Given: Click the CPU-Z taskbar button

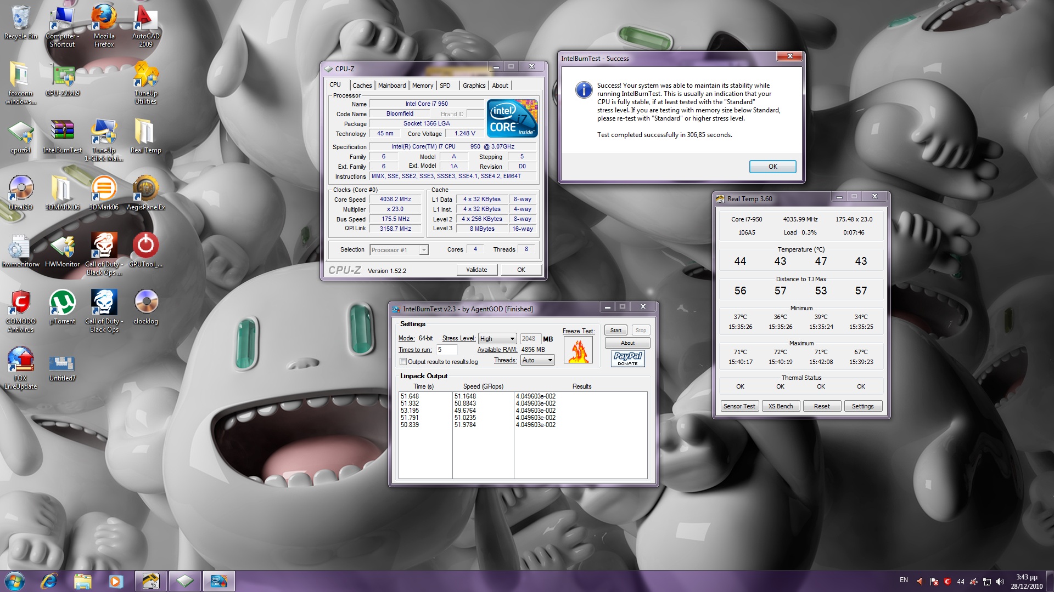Looking at the screenshot, I should pyautogui.click(x=185, y=581).
